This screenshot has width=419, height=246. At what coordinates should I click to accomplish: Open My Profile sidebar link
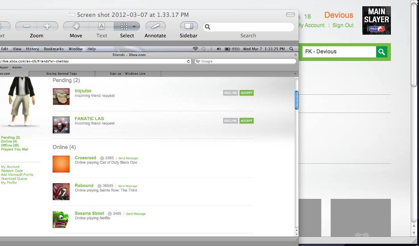click(9, 182)
